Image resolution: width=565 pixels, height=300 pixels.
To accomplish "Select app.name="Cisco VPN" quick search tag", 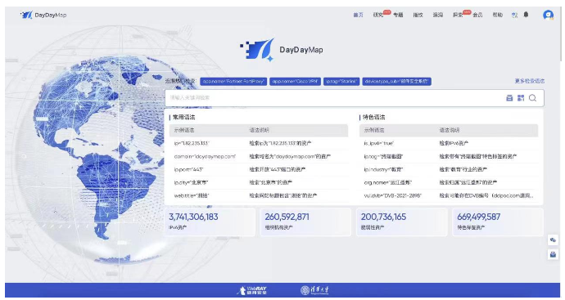I will (295, 81).
